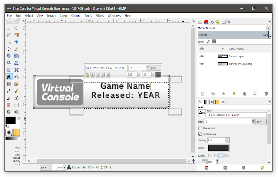The width and height of the screenshot is (278, 177).
Task: Switch to the Channels tab
Action: click(x=206, y=22)
